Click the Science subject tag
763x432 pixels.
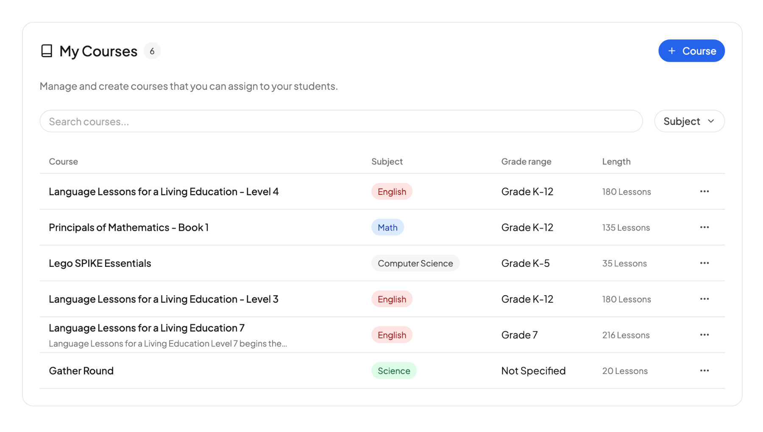click(393, 371)
